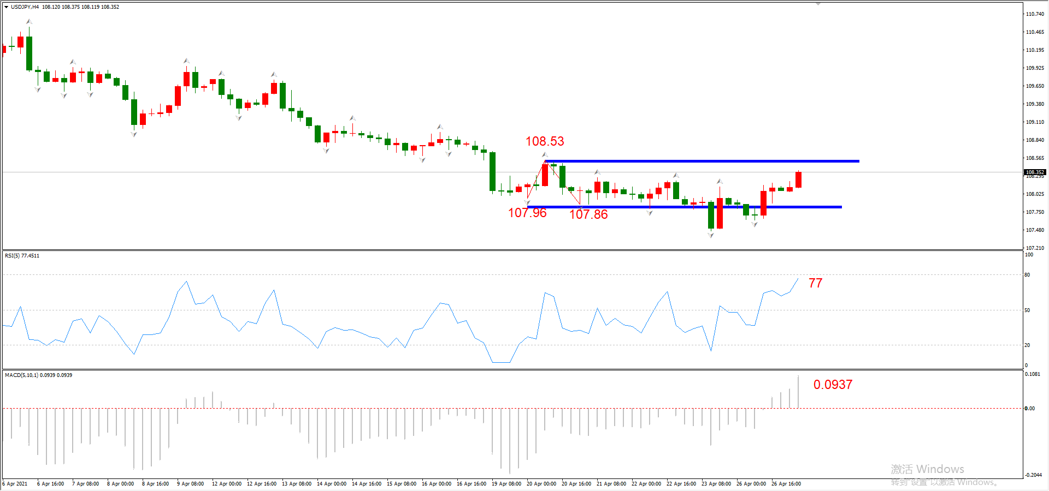Click the 110.740 price scale value

click(1035, 14)
